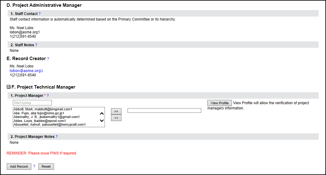
Task: Open the Record Creator help question mark
Action: click(48, 59)
